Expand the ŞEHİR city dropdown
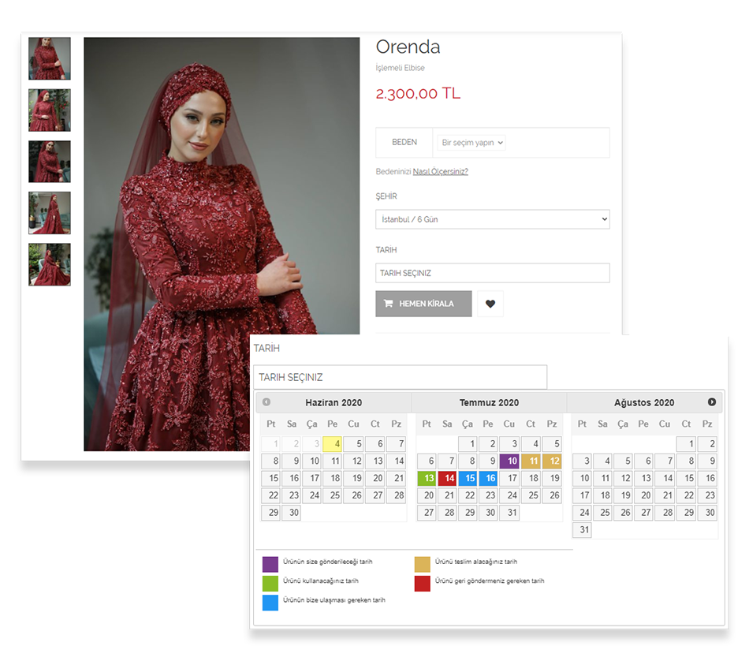 (492, 219)
